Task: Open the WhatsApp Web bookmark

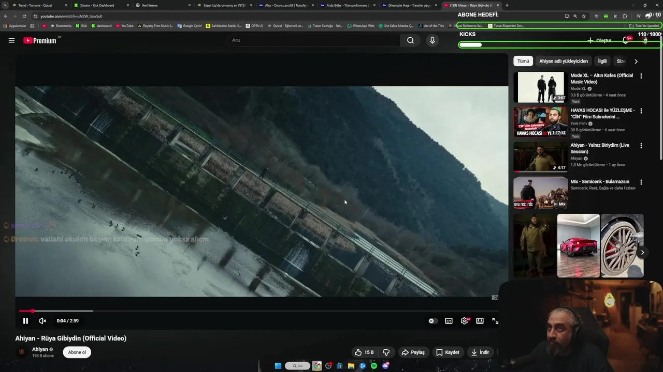Action: click(361, 26)
